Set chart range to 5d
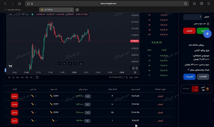This screenshot has width=214, height=127. coord(27,77)
